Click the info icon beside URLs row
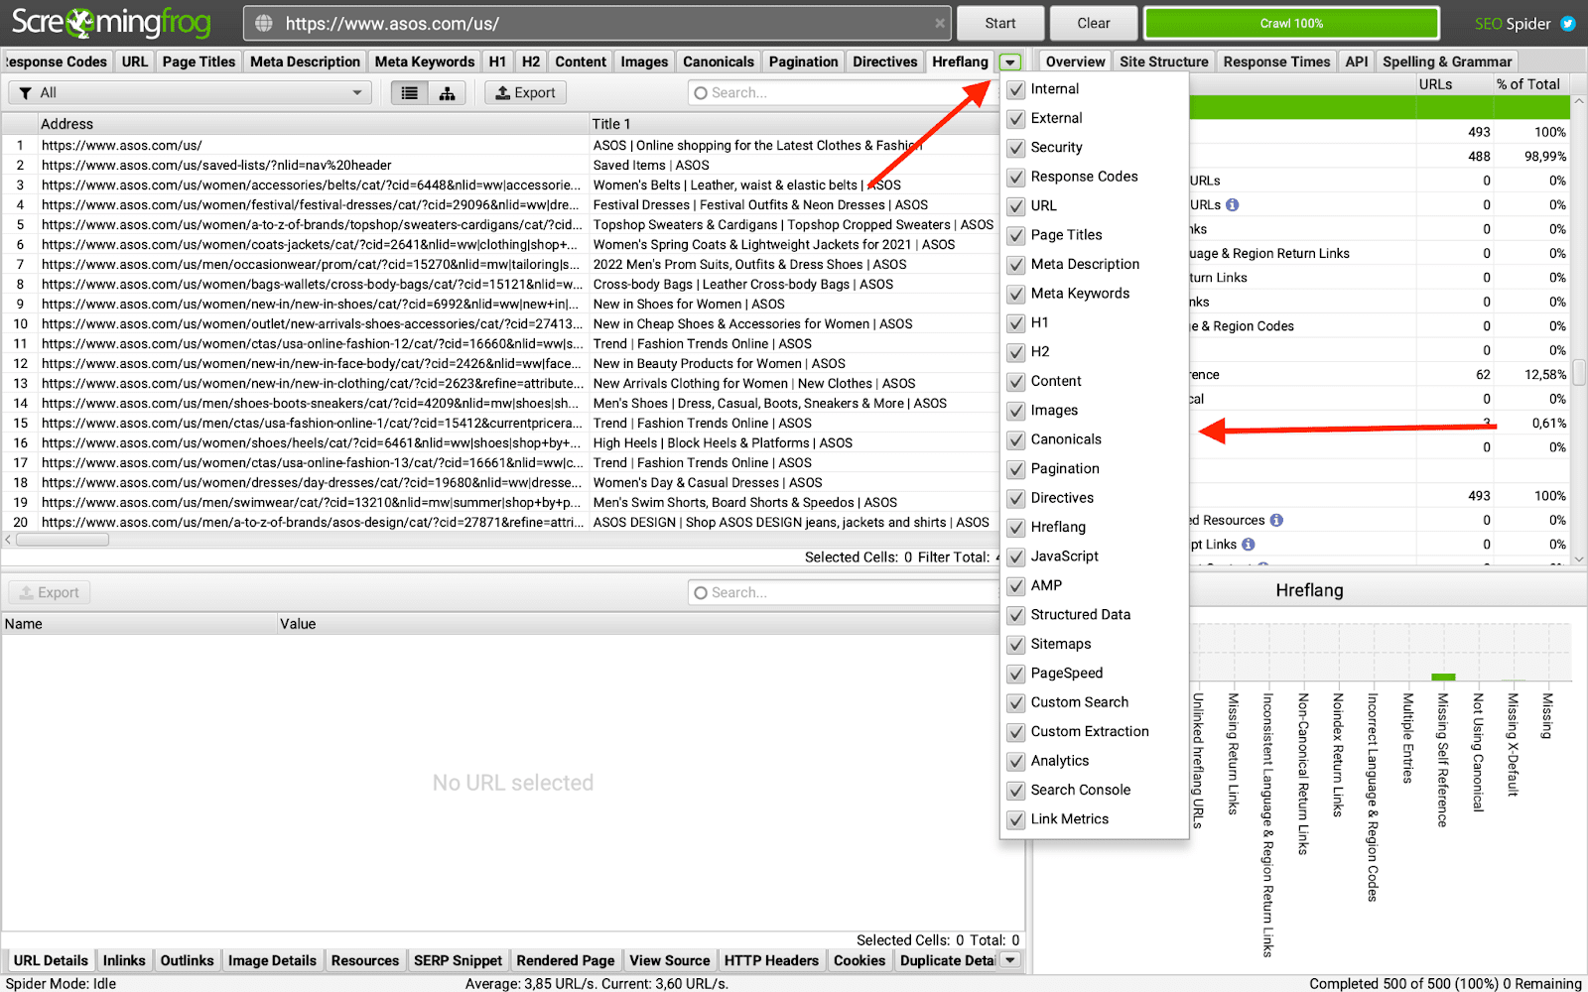Viewport: 1588px width, 992px height. point(1232,204)
